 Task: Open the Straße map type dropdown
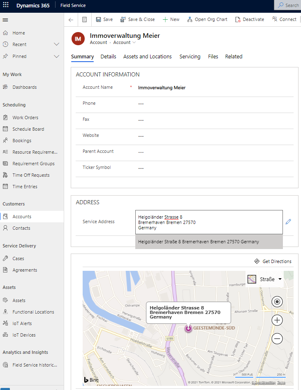pos(266,279)
